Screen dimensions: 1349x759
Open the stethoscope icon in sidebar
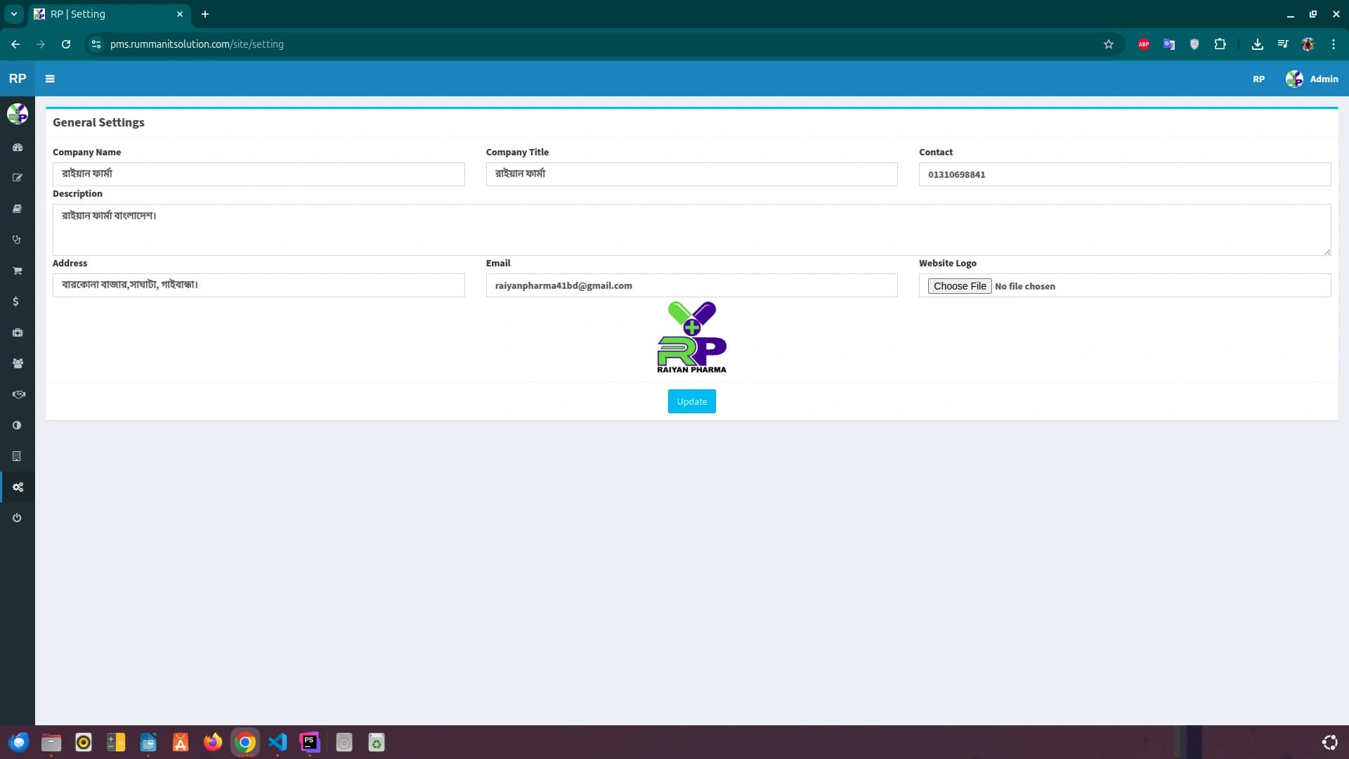tap(18, 240)
